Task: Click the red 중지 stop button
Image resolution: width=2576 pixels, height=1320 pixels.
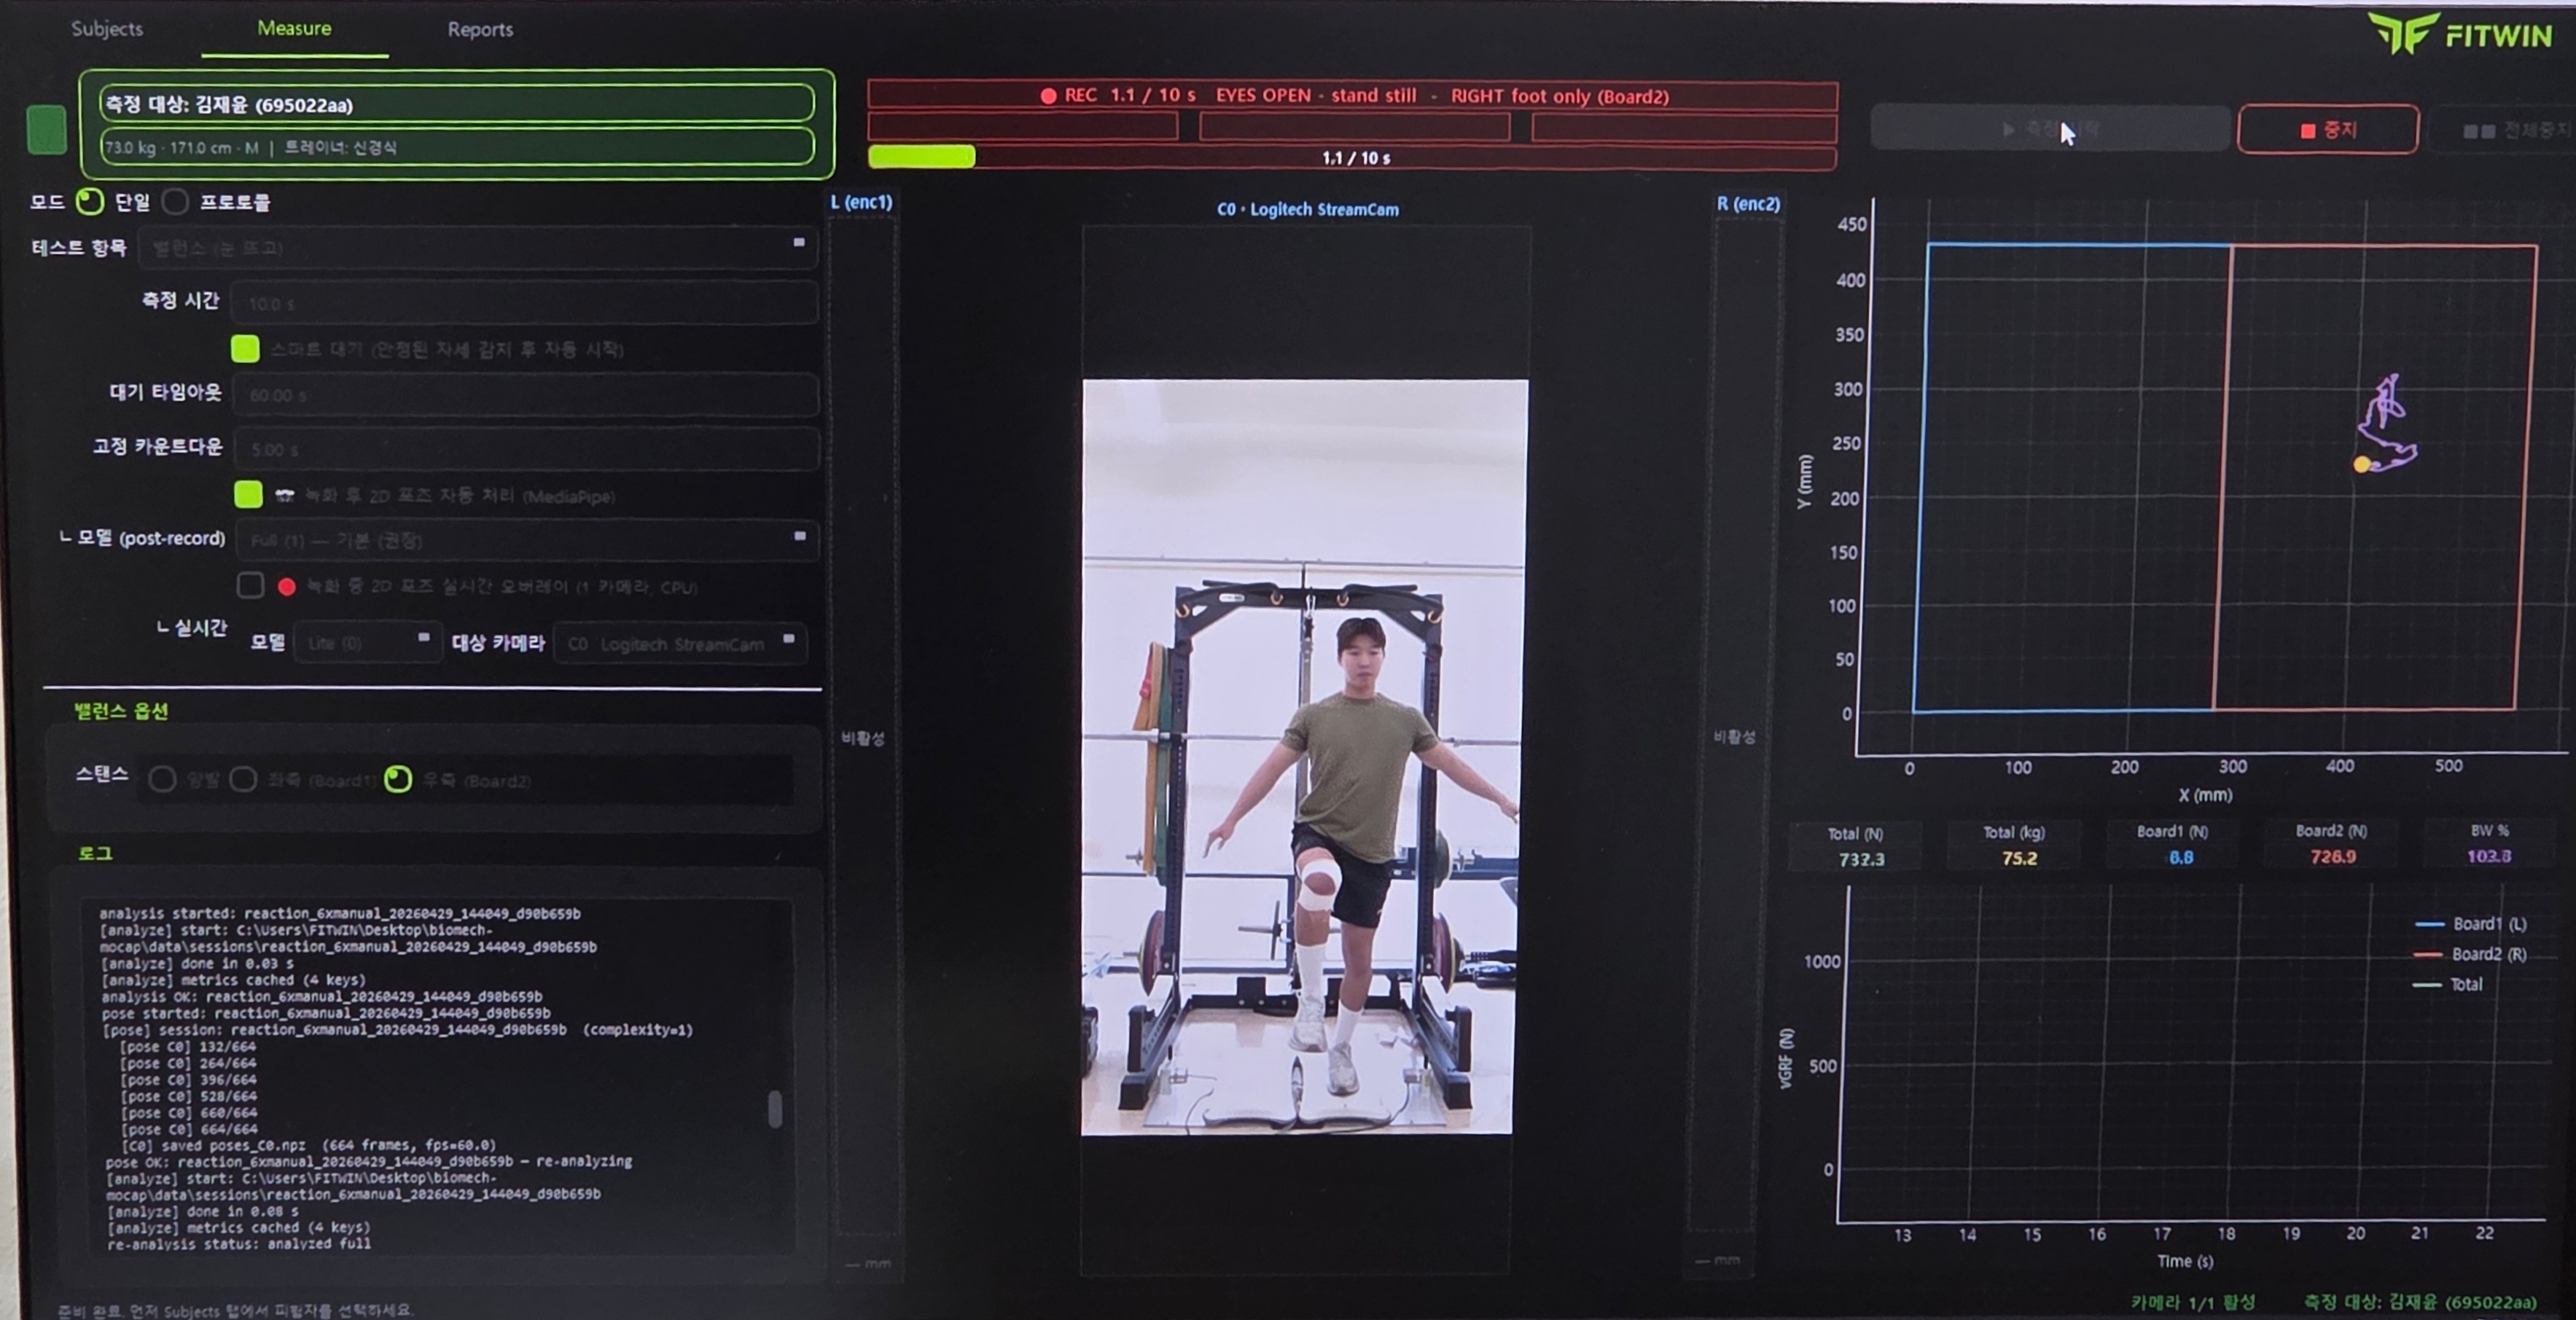Action: click(x=2328, y=130)
